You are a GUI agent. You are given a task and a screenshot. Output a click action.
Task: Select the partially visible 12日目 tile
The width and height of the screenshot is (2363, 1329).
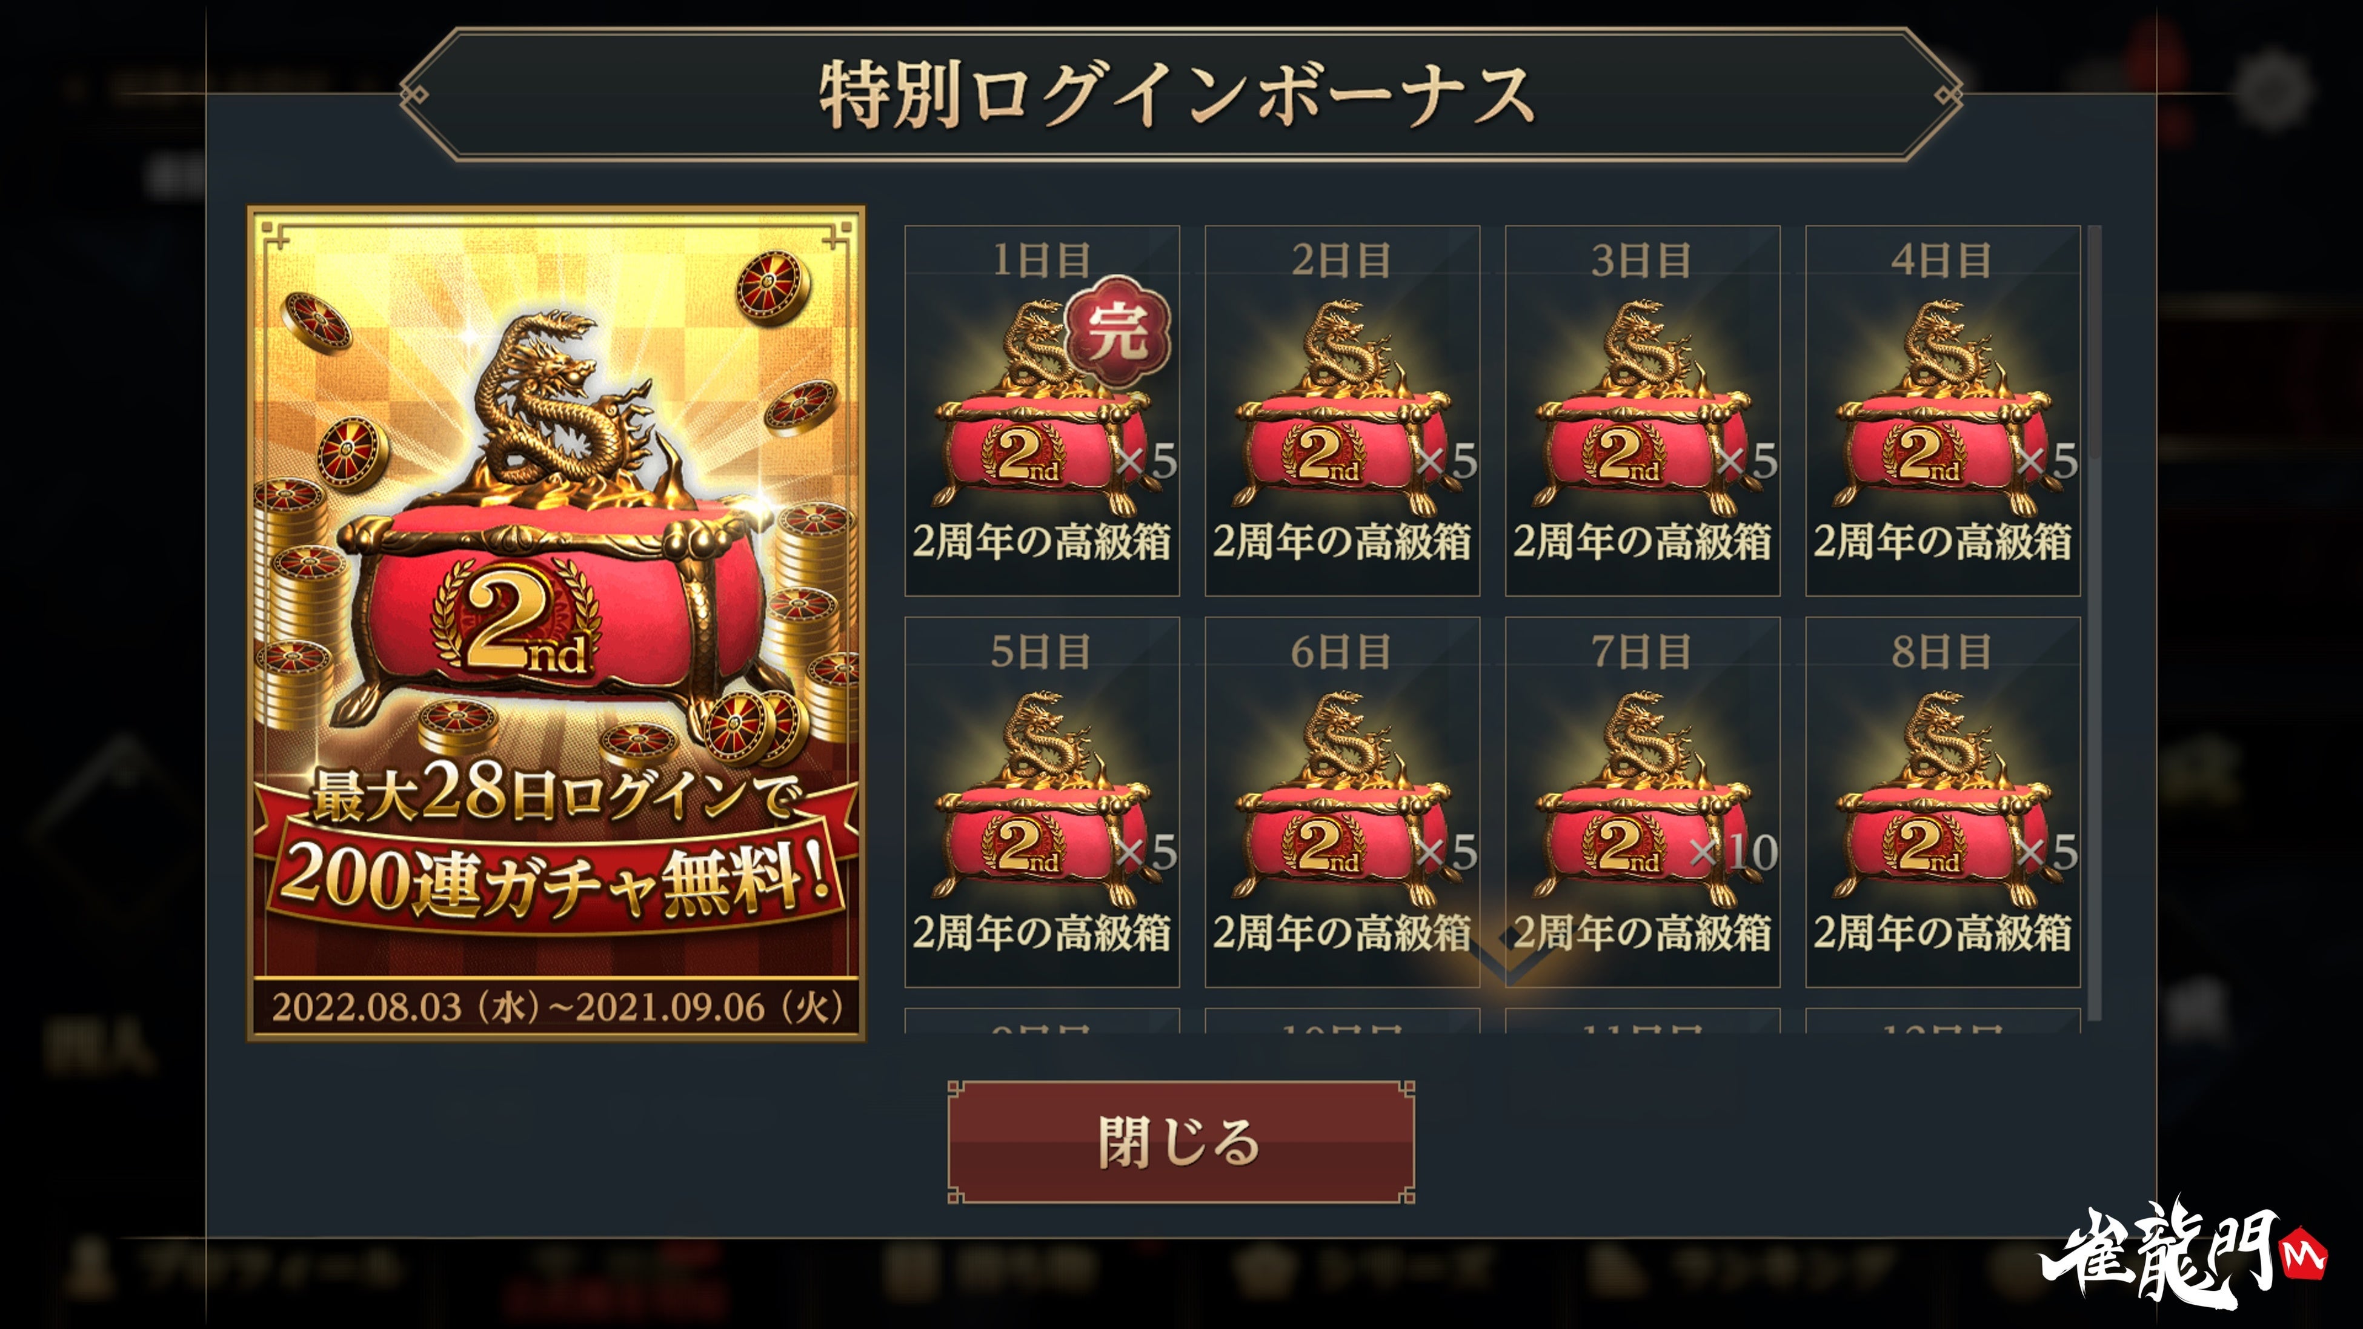tap(1943, 1021)
